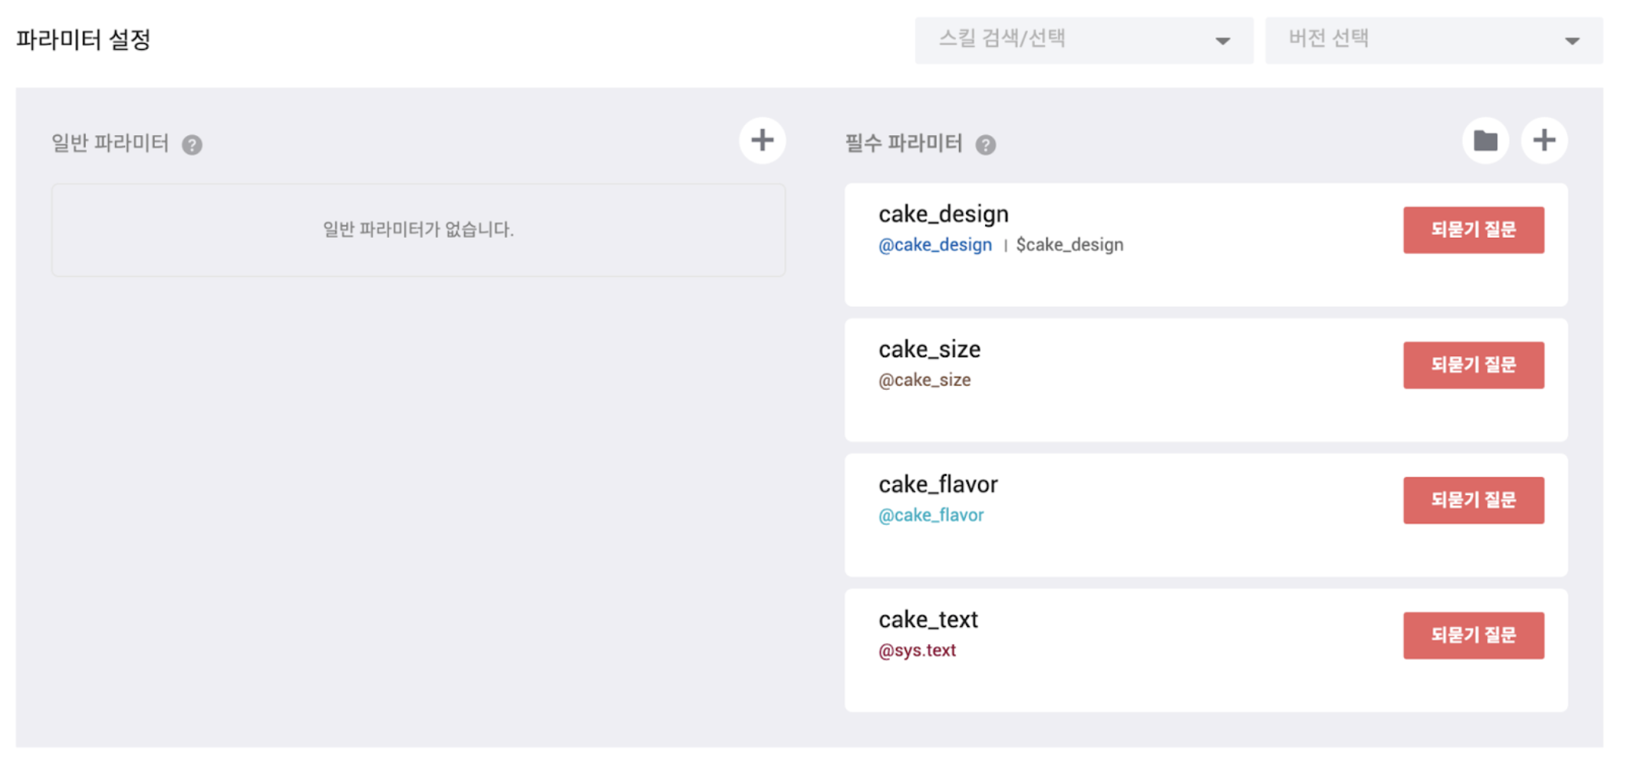Screen dimensions: 1628x769
Task: Click 되묻기 질문 button for cake_design
Action: click(1473, 229)
